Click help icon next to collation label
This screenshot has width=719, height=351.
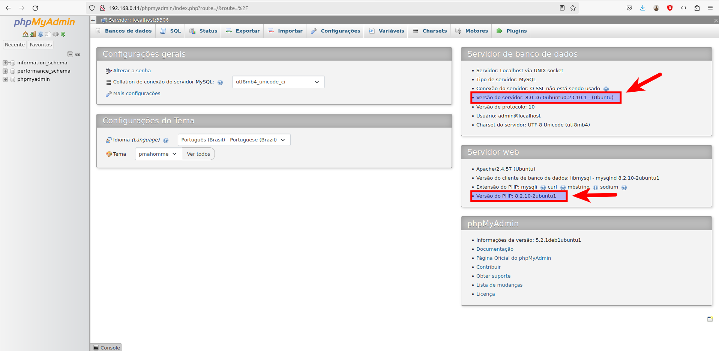(220, 83)
